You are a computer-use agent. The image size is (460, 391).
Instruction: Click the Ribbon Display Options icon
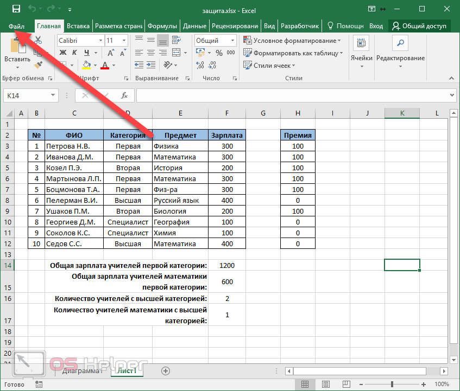(371, 9)
